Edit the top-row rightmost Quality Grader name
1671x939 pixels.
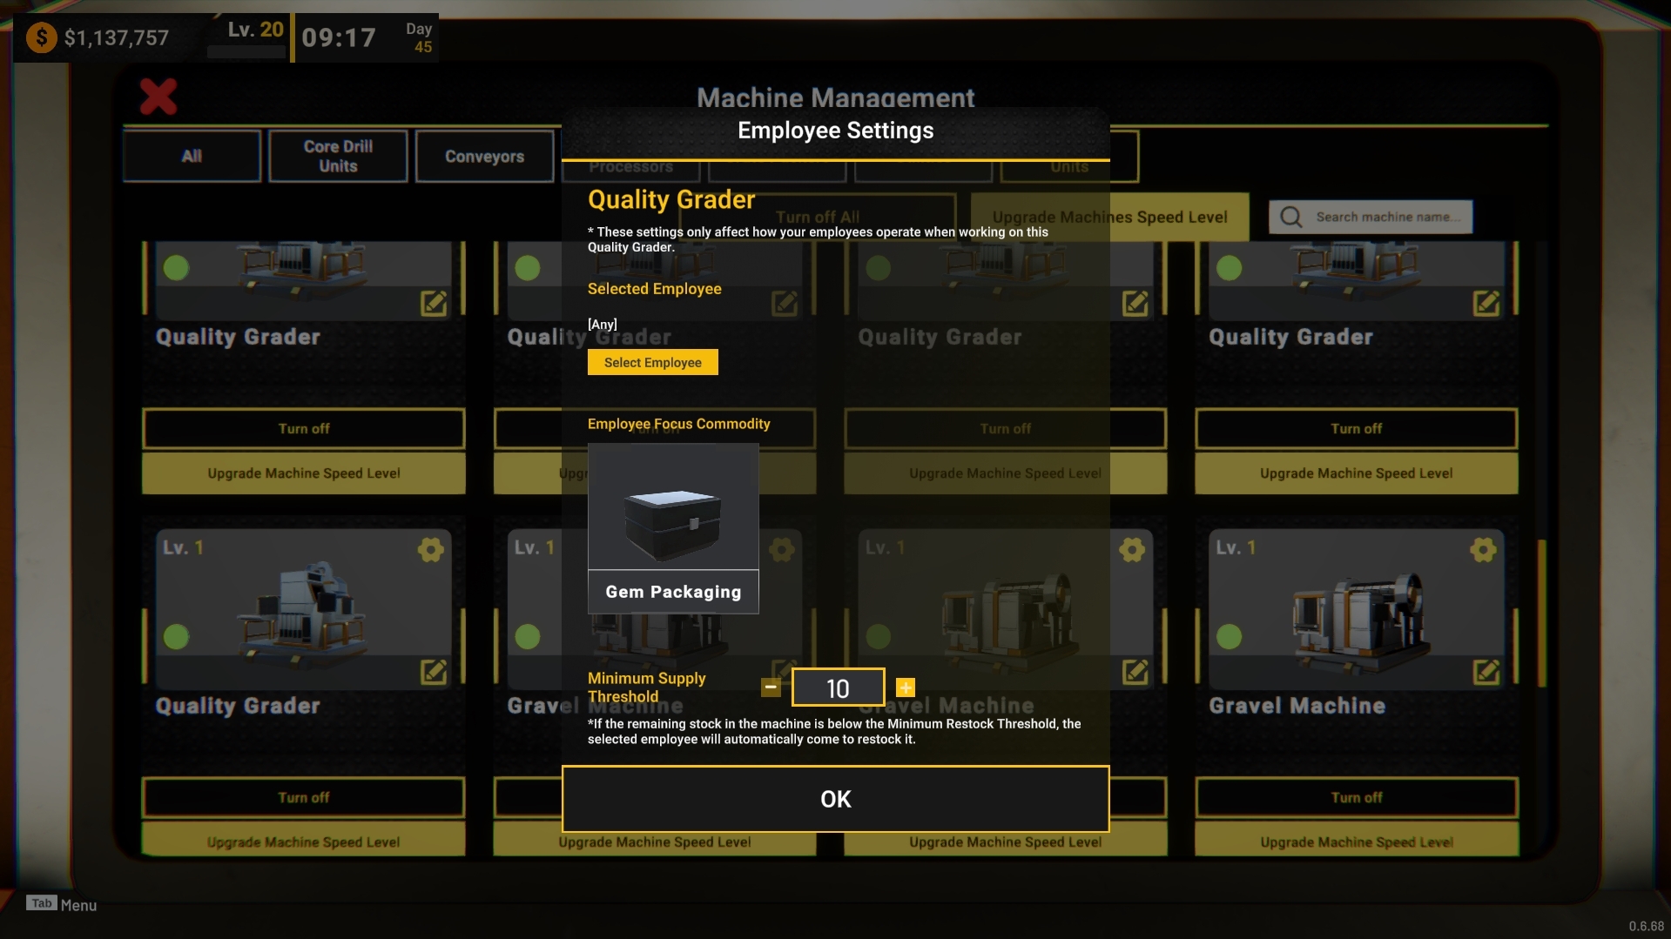(x=1486, y=303)
